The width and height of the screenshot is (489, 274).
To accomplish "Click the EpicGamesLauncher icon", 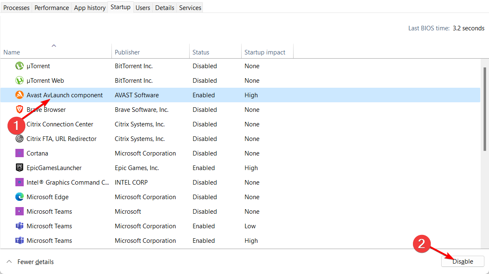I will pos(19,168).
